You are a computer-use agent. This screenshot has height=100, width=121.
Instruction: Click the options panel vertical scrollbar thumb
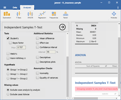[x=67, y=77]
